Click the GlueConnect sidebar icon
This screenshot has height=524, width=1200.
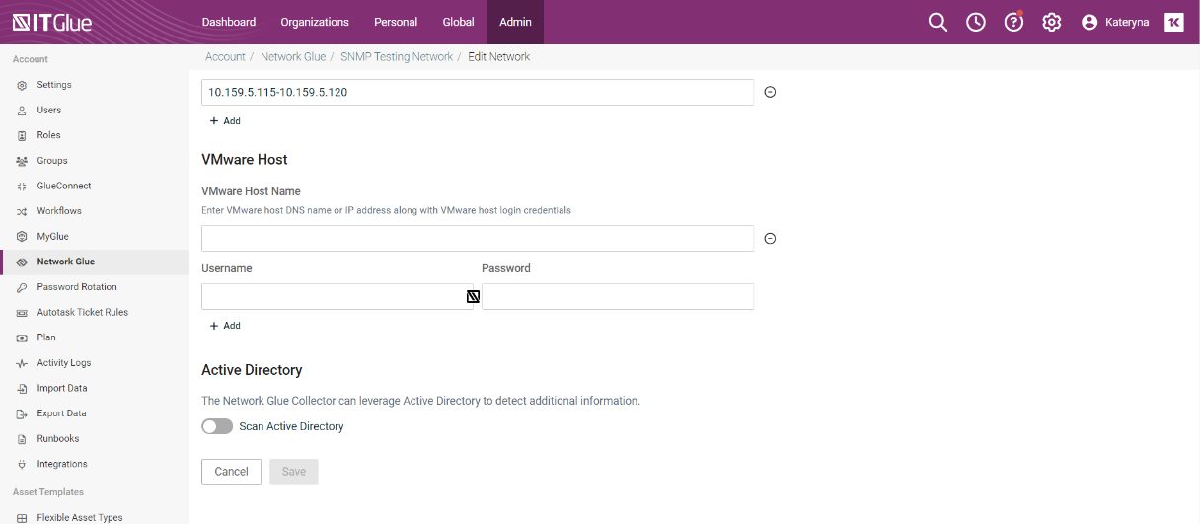(22, 186)
